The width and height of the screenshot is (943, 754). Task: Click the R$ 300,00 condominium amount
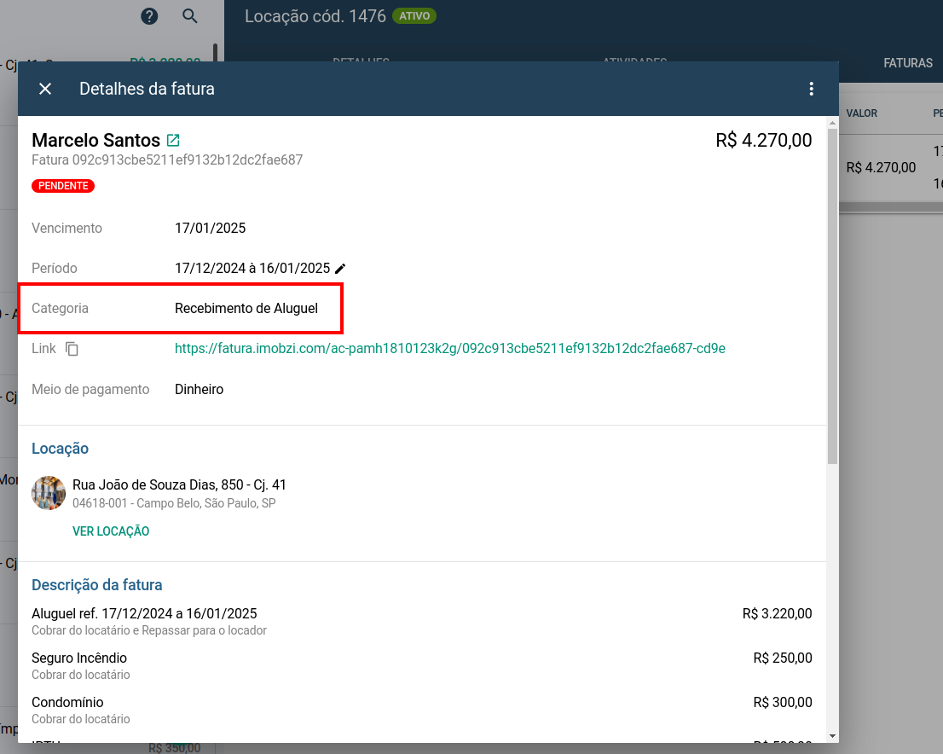(783, 702)
